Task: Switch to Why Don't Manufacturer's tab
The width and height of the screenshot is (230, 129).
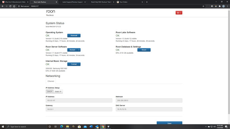Action: click(15, 2)
